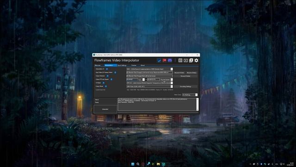
Task: Open the two-column layout icon in the header
Action: click(x=180, y=60)
